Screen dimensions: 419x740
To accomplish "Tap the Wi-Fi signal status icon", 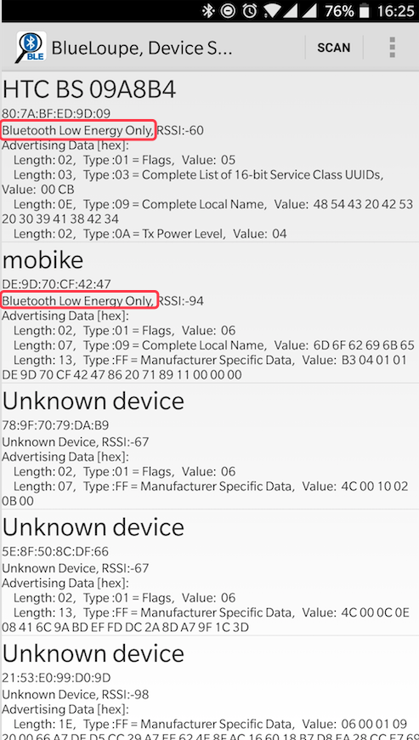I will tap(272, 10).
